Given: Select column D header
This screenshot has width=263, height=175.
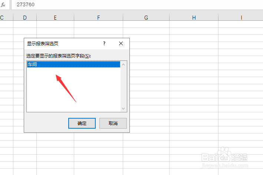Looking at the screenshot, I should [25, 17].
